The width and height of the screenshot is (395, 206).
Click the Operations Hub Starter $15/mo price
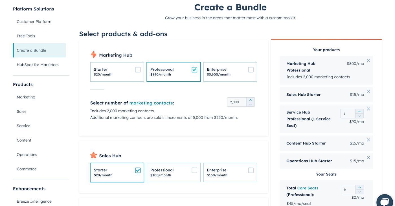click(x=357, y=161)
